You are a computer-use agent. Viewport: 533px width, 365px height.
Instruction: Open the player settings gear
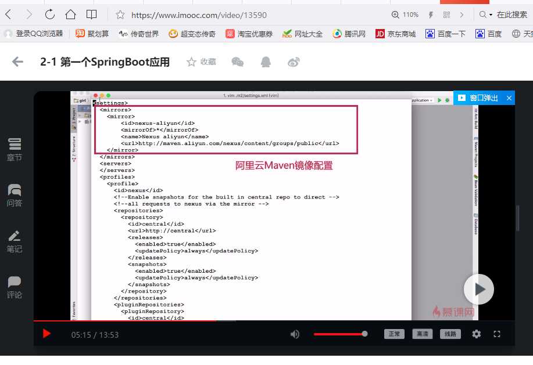point(476,334)
